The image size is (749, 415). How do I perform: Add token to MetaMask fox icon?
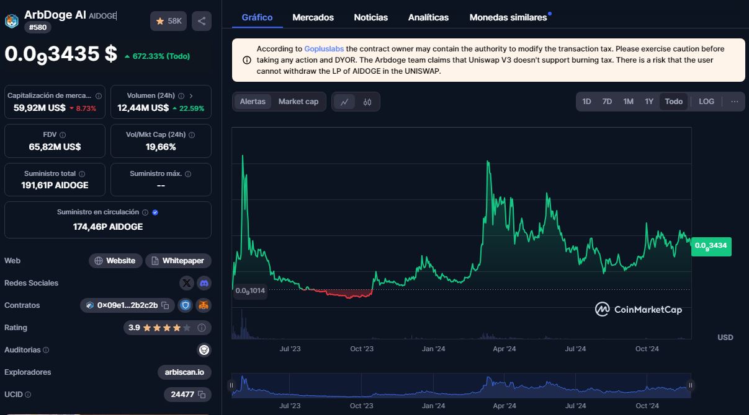click(x=204, y=305)
